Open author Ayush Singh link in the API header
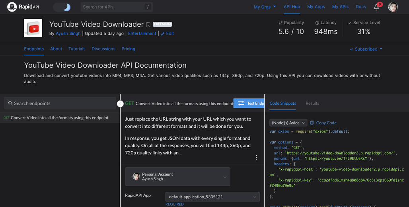The image size is (409, 207). pos(68,33)
